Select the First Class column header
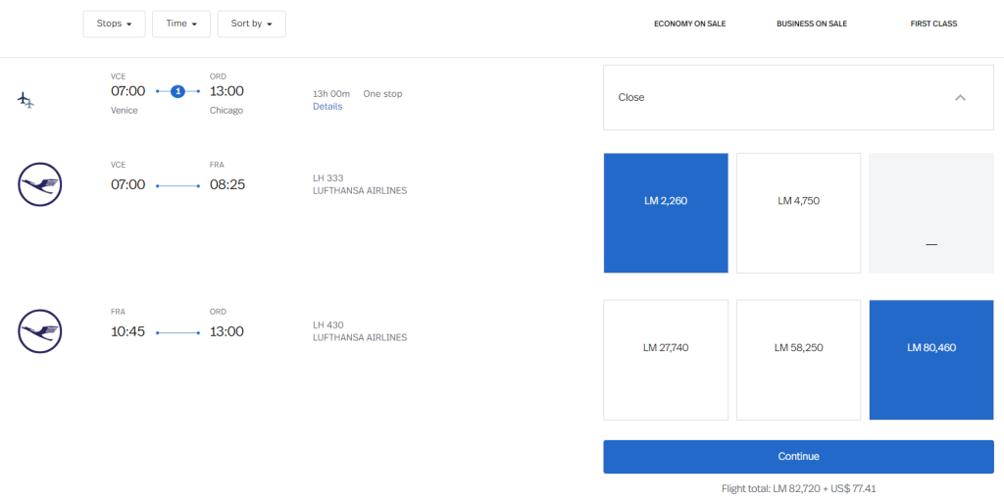Viewport: 1004px width, 502px height. [x=933, y=24]
